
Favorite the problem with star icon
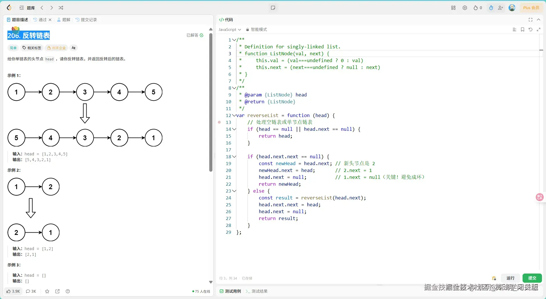(47, 291)
